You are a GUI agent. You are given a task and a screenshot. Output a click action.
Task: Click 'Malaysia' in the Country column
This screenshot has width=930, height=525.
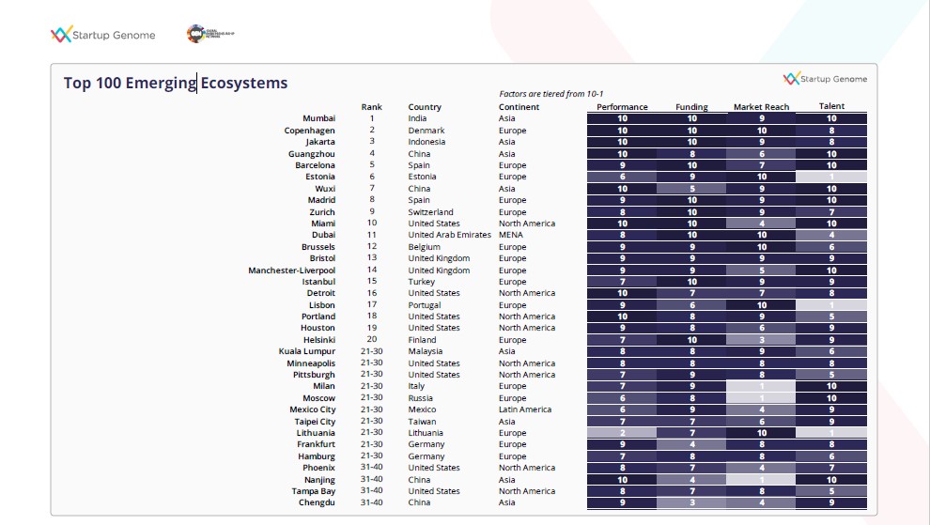(426, 351)
